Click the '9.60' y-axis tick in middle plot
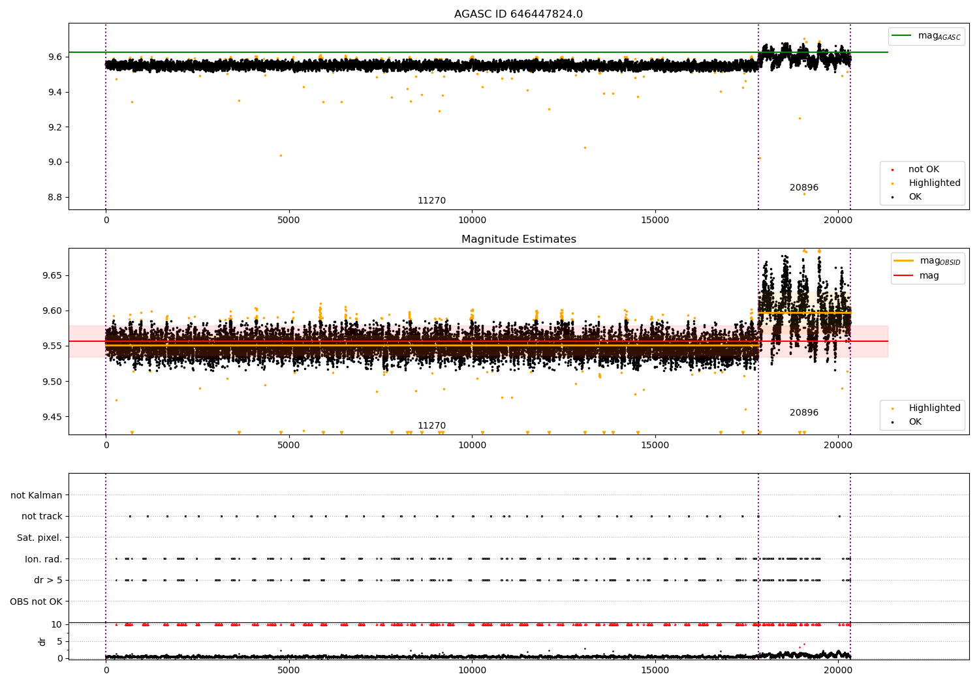This screenshot has width=979, height=685. point(53,311)
